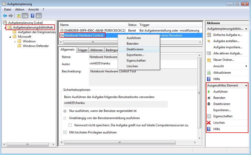Open the Aktion menu in menu bar
The height and width of the screenshot is (155, 251).
click(x=20, y=9)
